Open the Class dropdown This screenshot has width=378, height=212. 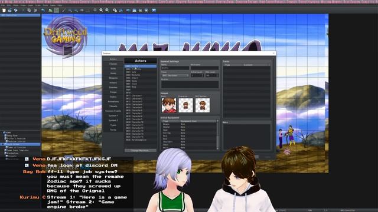pos(175,75)
